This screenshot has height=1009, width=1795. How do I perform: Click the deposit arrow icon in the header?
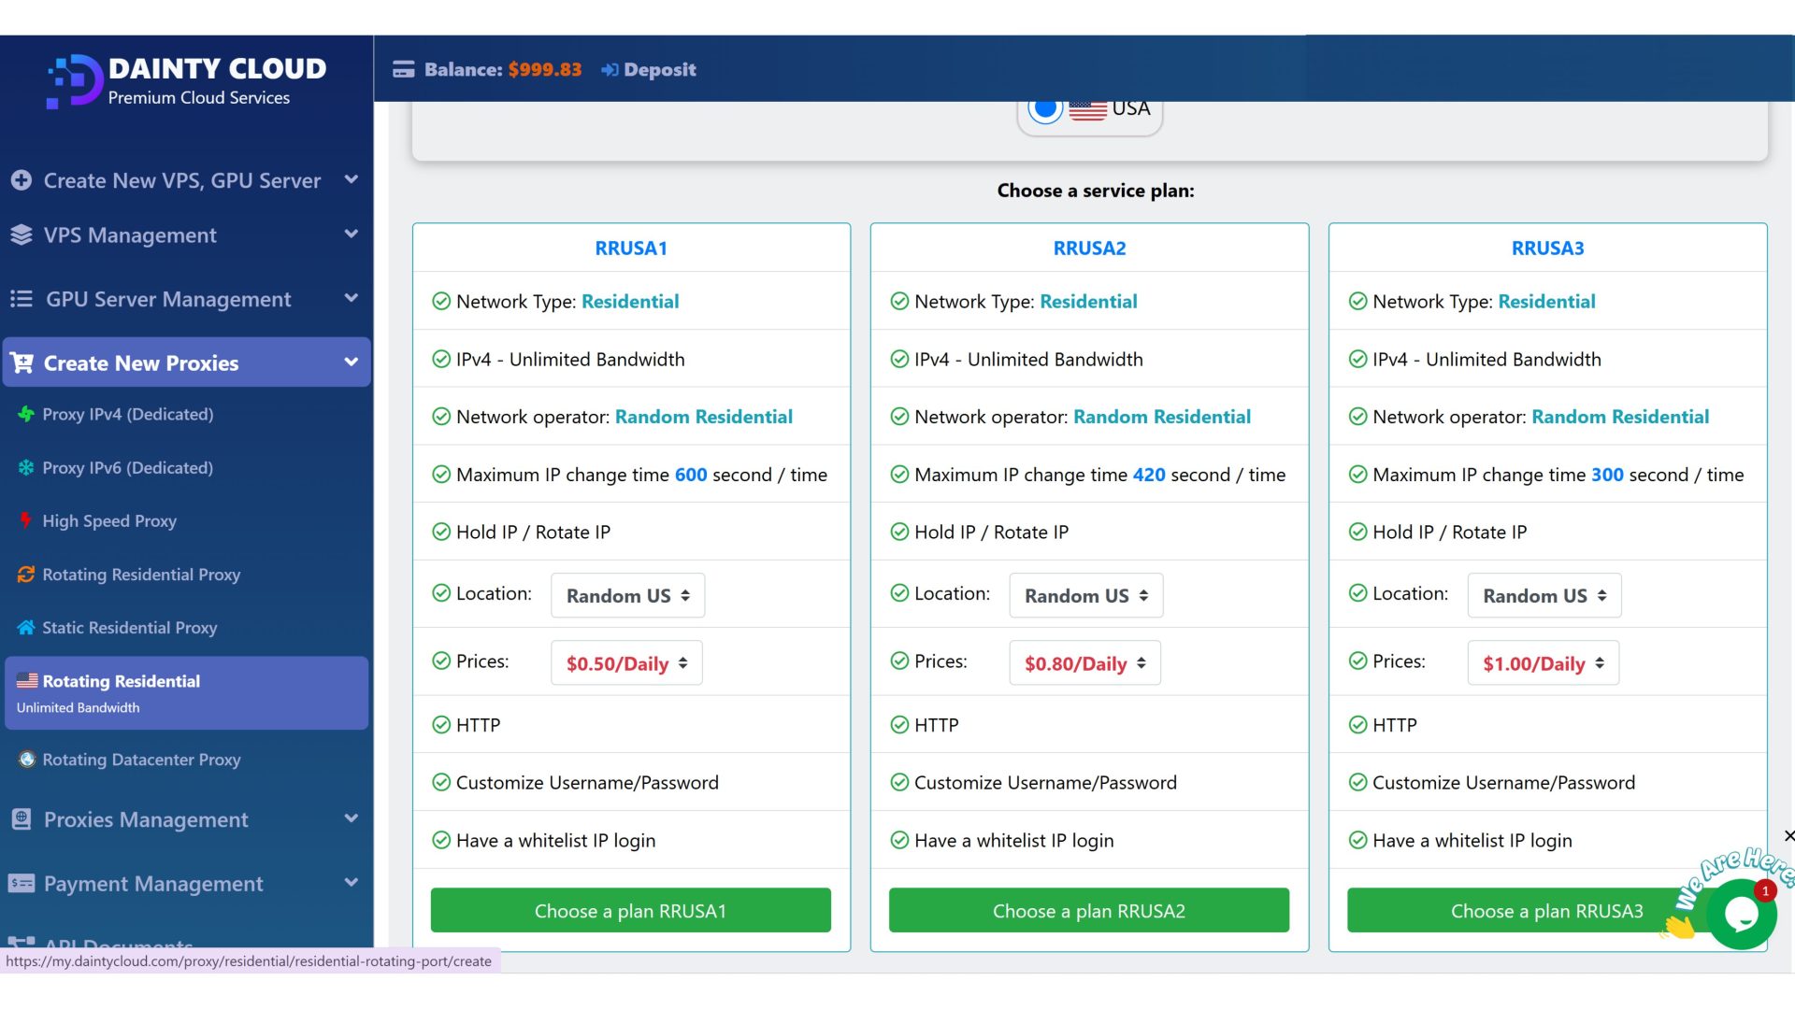click(610, 70)
